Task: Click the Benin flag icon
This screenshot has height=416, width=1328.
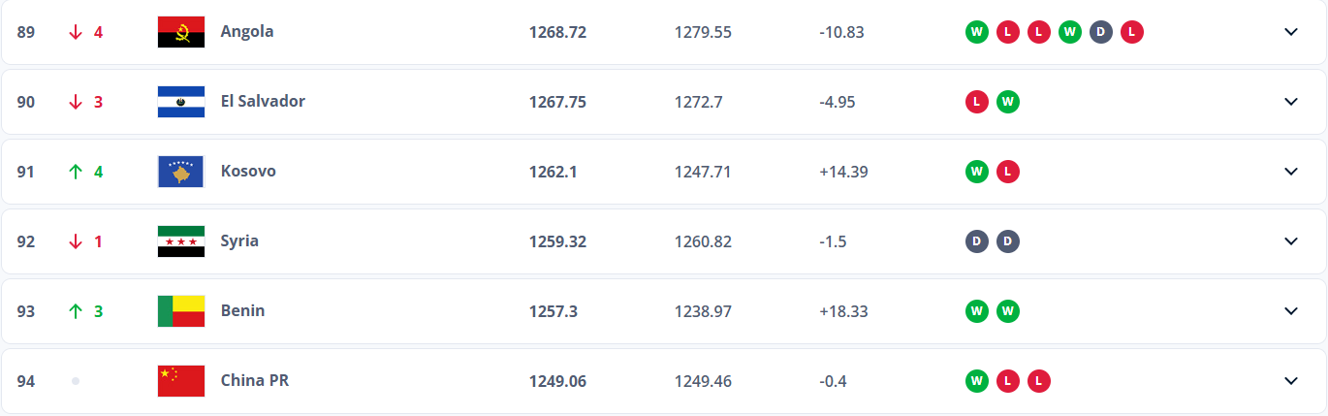Action: point(181,311)
